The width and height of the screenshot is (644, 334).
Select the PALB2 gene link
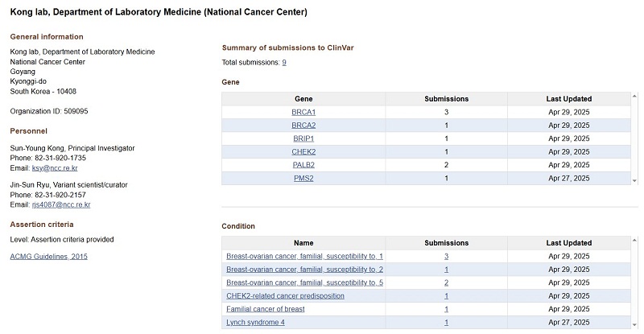[x=303, y=165]
